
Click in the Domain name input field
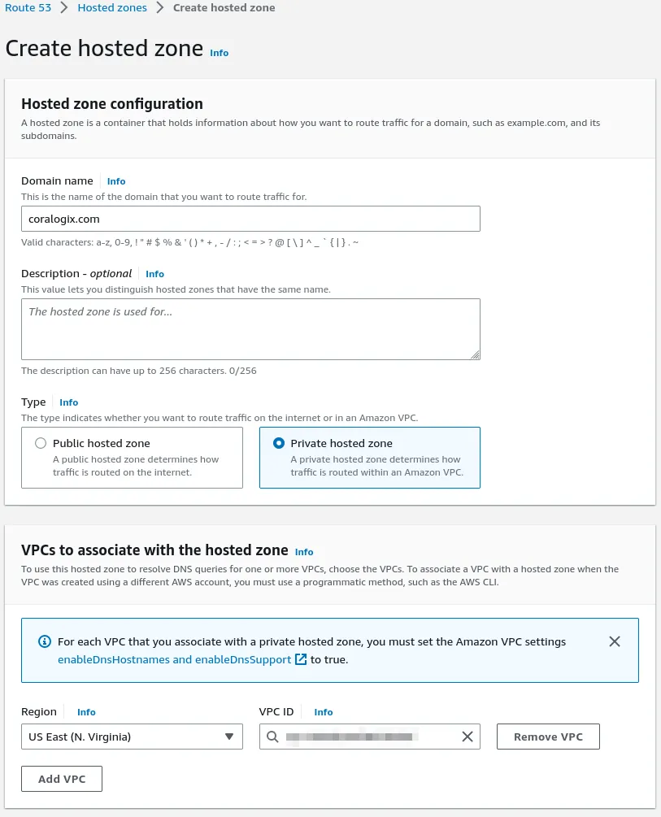tap(250, 219)
